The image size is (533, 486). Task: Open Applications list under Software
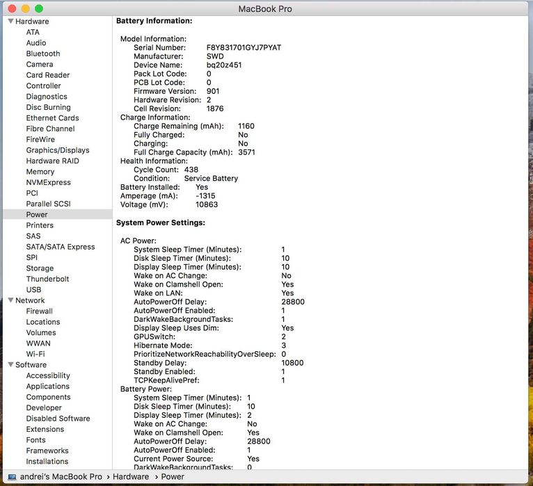click(x=48, y=387)
